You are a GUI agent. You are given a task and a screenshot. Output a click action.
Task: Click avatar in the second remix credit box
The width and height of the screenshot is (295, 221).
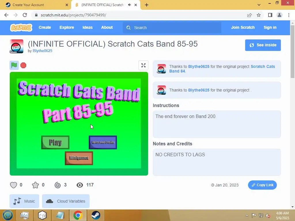pos(161,90)
